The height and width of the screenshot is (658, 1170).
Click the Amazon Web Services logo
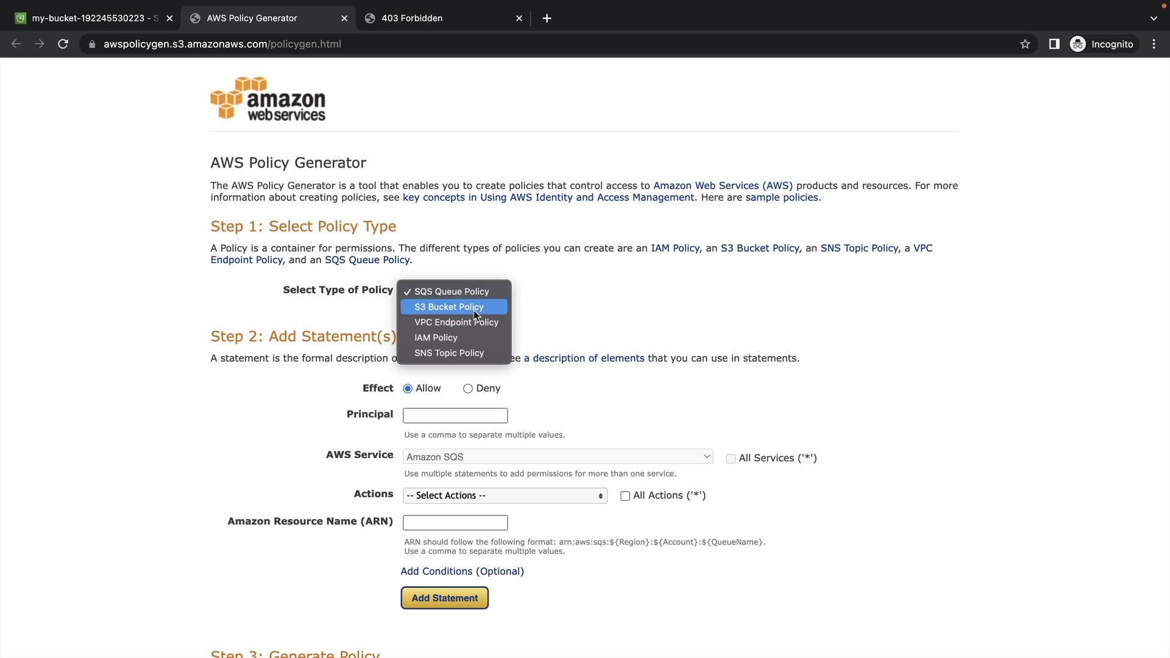pyautogui.click(x=268, y=99)
